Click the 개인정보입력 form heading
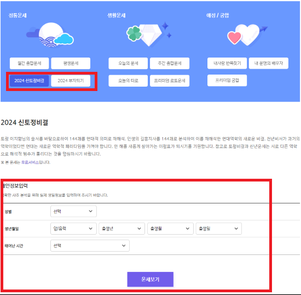Screen dimensions: 301x295 pyautogui.click(x=15, y=186)
